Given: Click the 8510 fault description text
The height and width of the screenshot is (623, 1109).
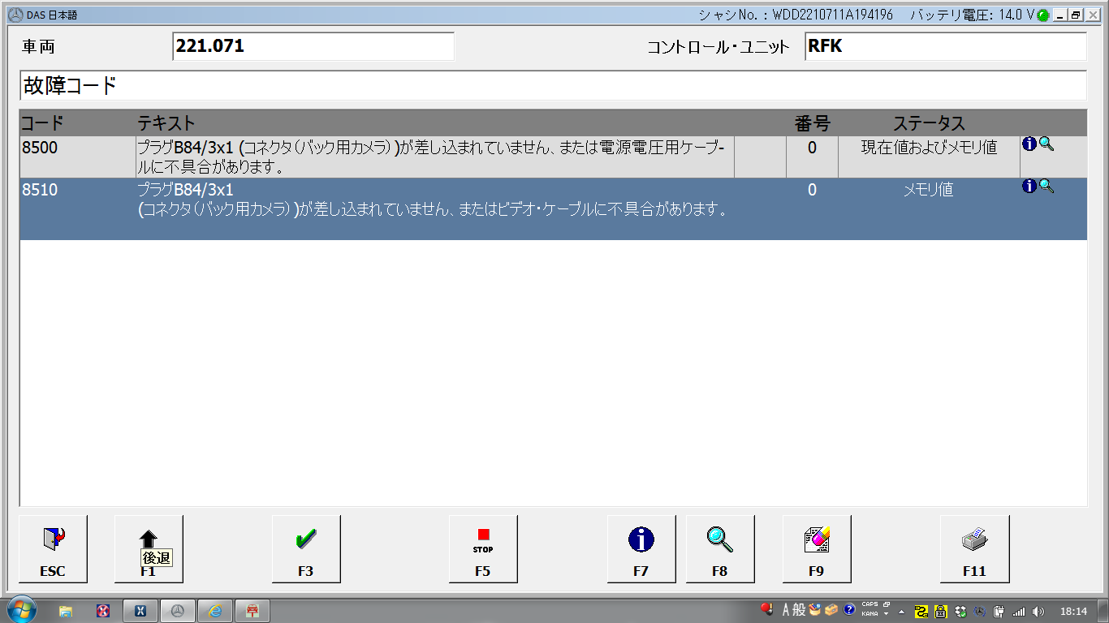Looking at the screenshot, I should (431, 200).
